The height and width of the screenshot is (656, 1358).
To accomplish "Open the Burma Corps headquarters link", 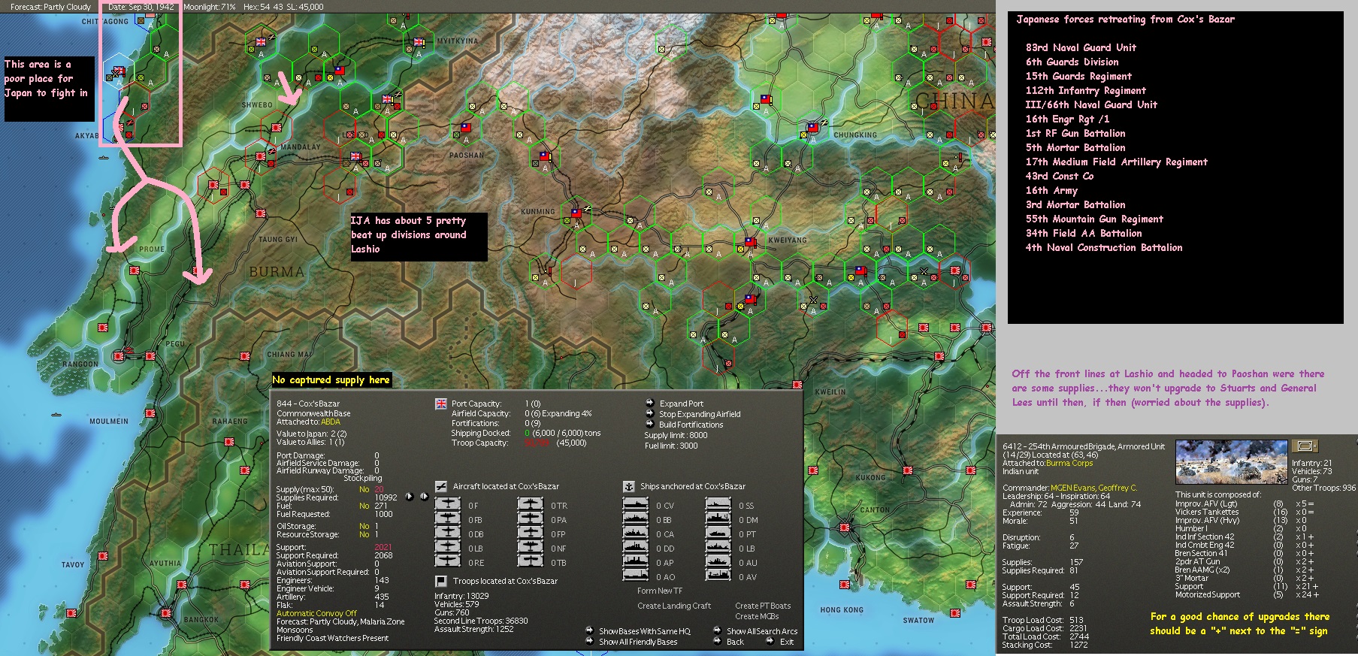I will (1069, 463).
